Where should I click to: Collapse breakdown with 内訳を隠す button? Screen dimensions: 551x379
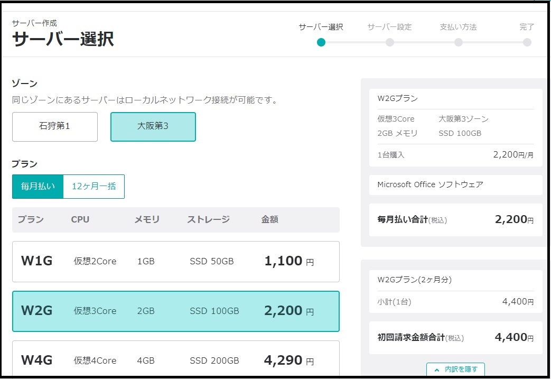tap(455, 369)
